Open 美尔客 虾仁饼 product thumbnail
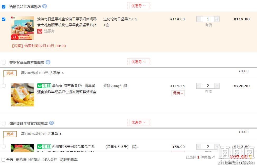Image resolution: width=257 pixels, height=167 pixels. [22, 95]
